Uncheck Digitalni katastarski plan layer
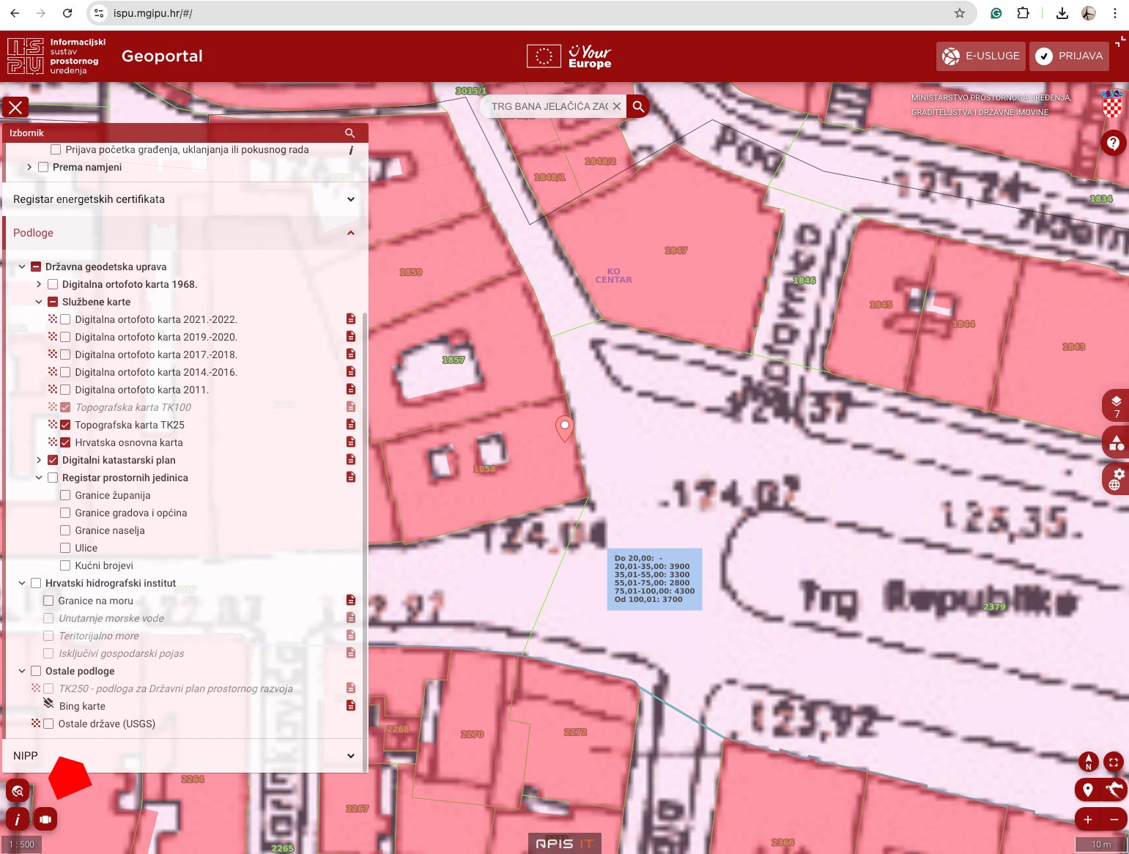Image resolution: width=1129 pixels, height=854 pixels. pos(53,460)
